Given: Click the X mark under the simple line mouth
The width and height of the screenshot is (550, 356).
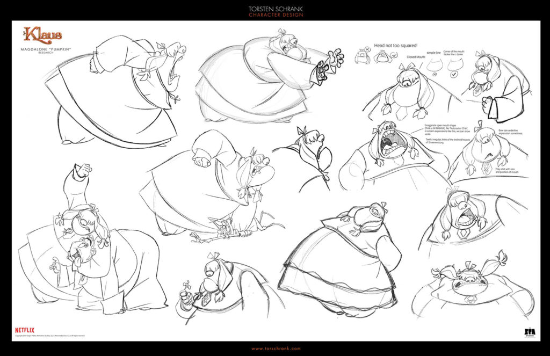Looking at the screenshot, I should 435,74.
